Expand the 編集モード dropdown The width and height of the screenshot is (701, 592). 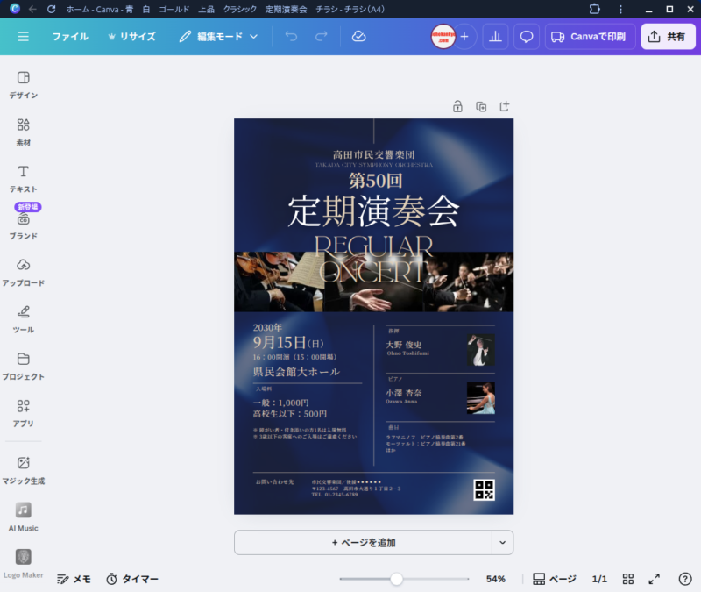219,37
